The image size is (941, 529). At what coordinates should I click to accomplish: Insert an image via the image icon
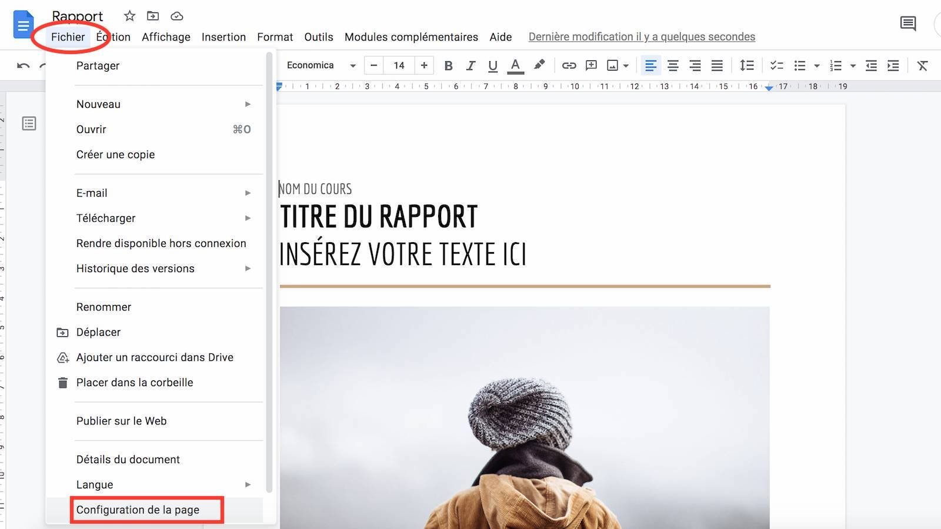[613, 65]
